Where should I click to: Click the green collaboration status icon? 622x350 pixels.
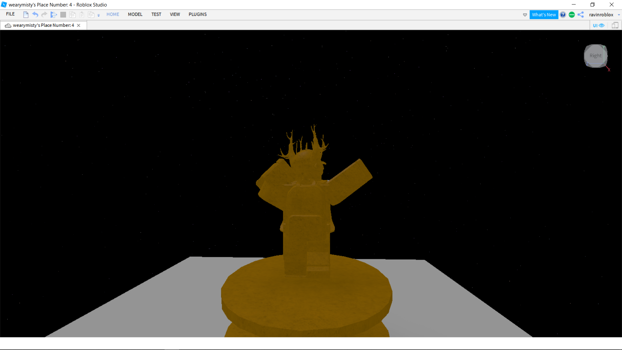pyautogui.click(x=572, y=15)
